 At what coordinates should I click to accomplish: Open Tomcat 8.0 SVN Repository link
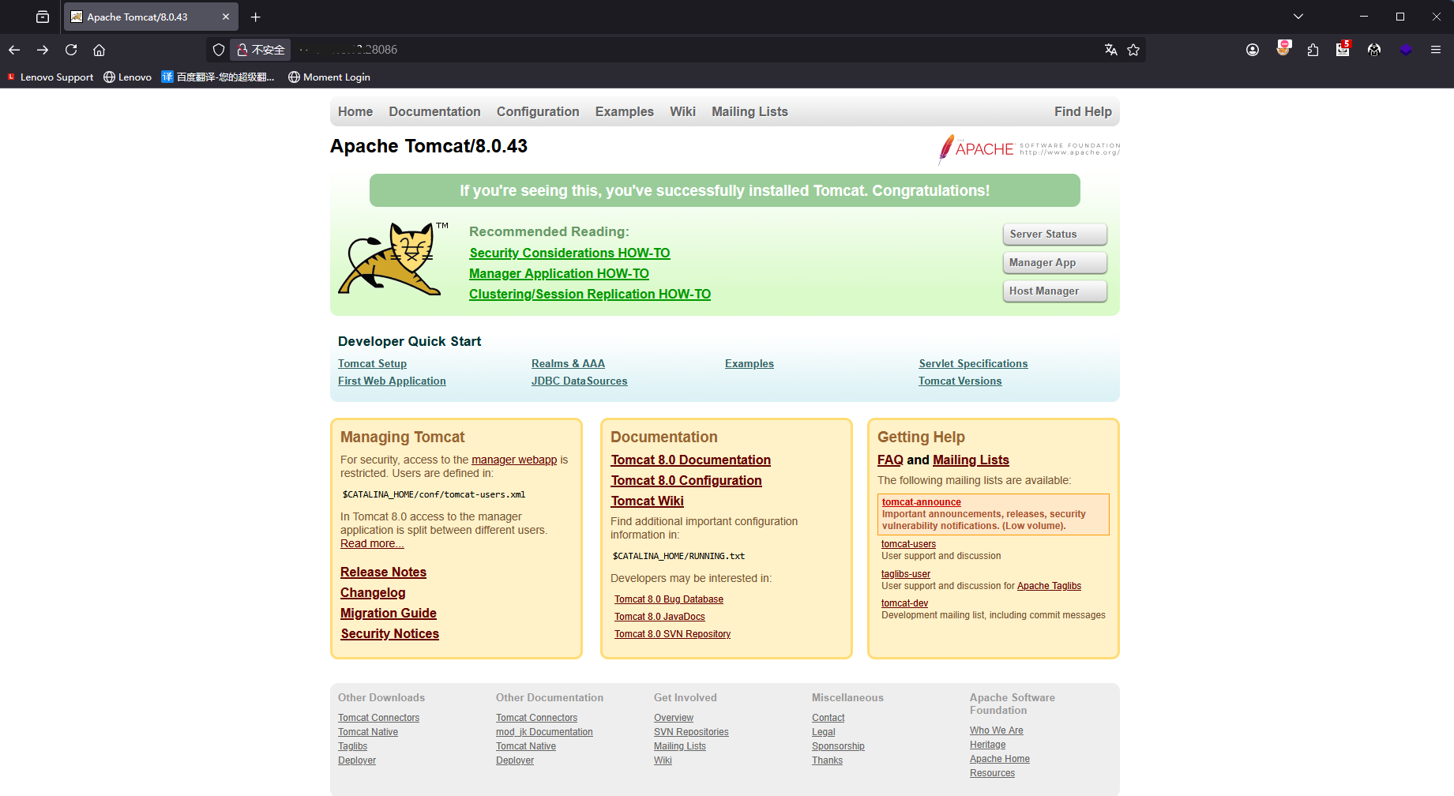672,634
